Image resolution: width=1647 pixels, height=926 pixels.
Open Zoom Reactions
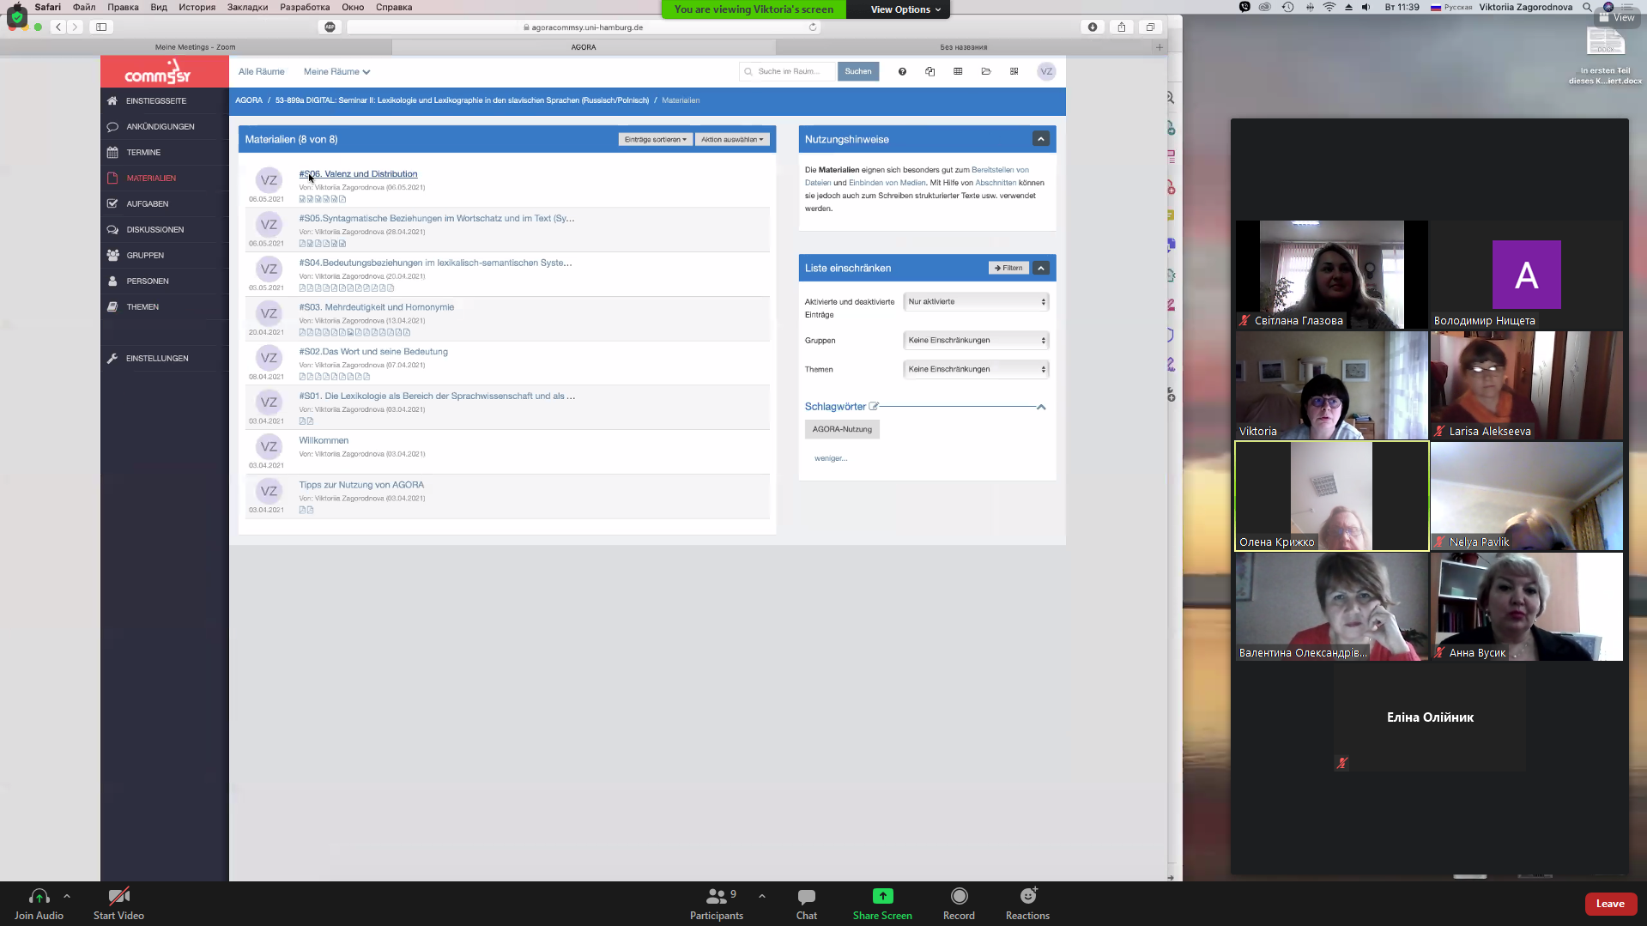pos(1027,904)
